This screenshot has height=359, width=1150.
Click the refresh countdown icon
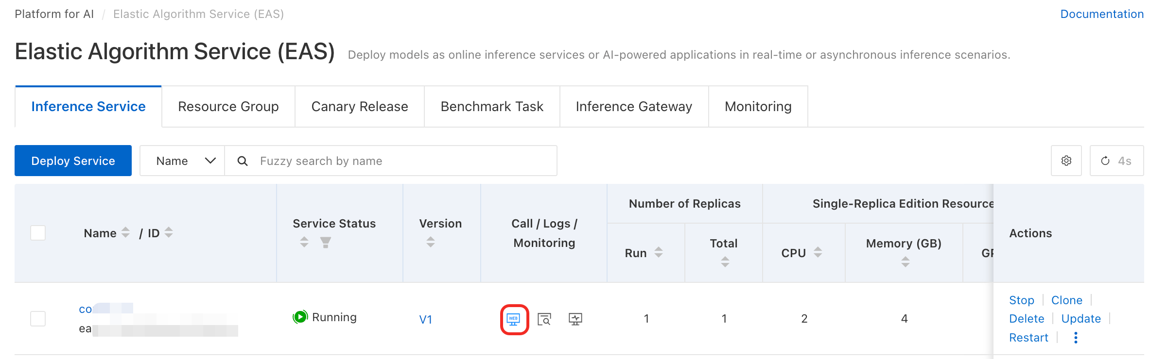tap(1105, 161)
